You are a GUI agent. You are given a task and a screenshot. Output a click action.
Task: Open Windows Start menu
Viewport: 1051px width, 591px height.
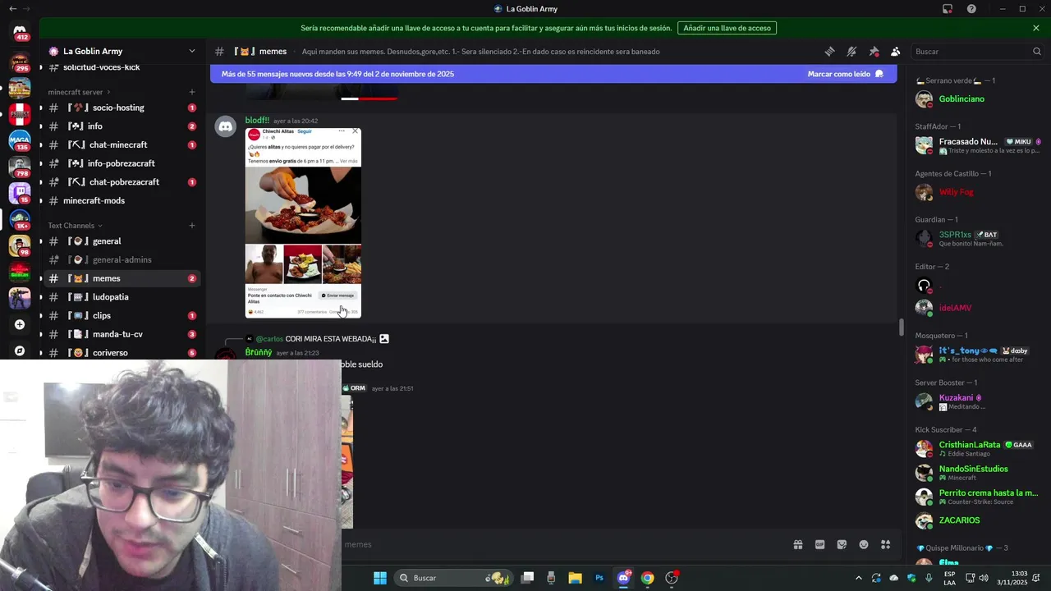379,578
